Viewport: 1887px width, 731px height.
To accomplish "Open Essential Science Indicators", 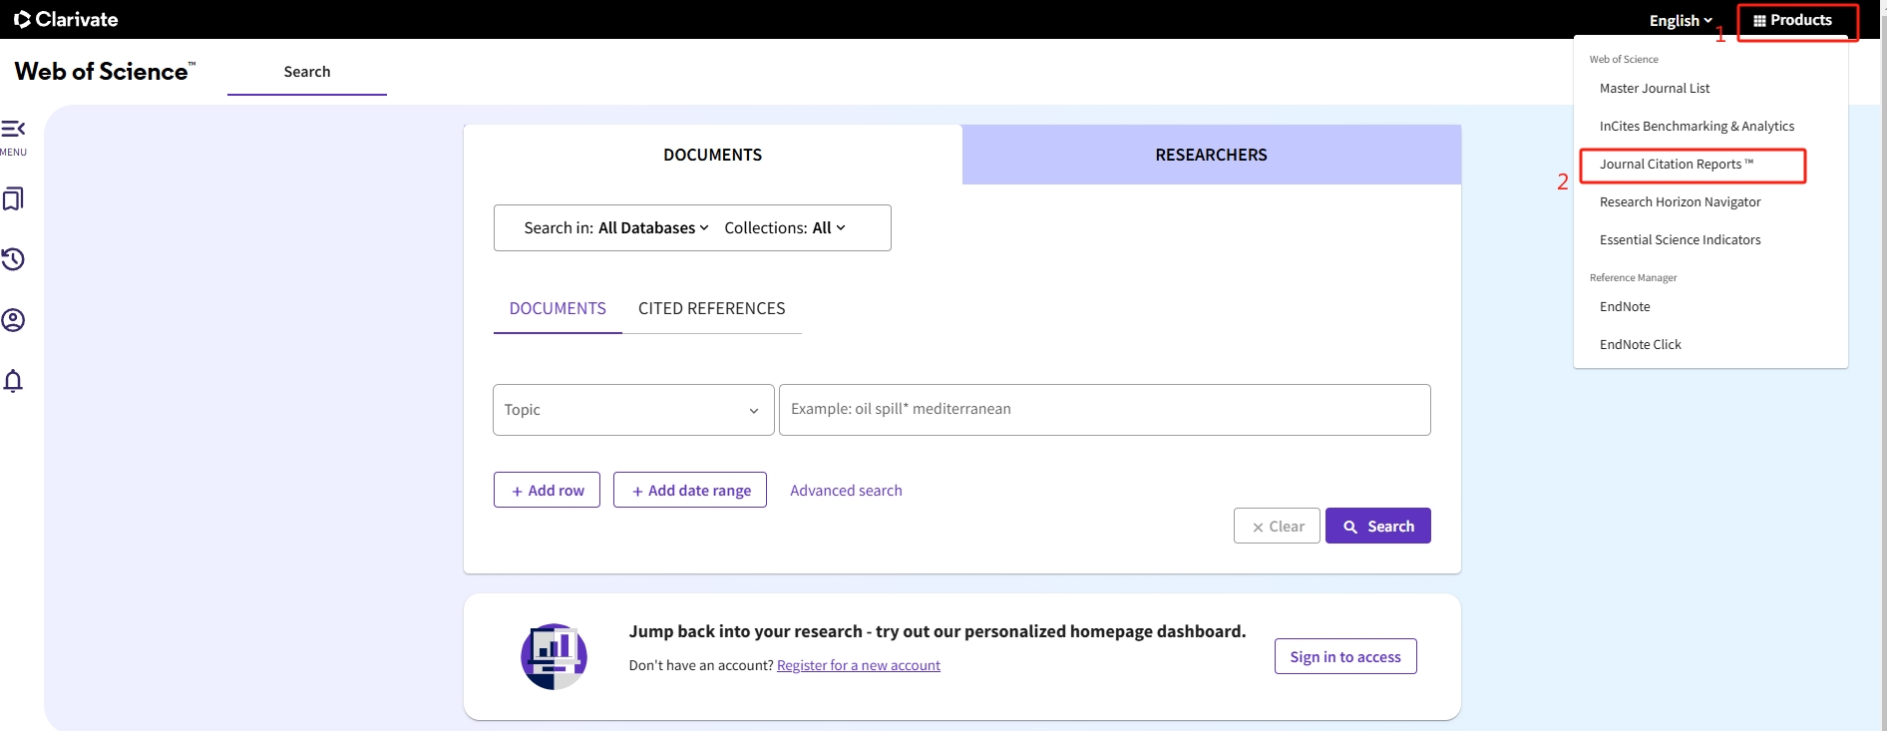I will tap(1681, 239).
